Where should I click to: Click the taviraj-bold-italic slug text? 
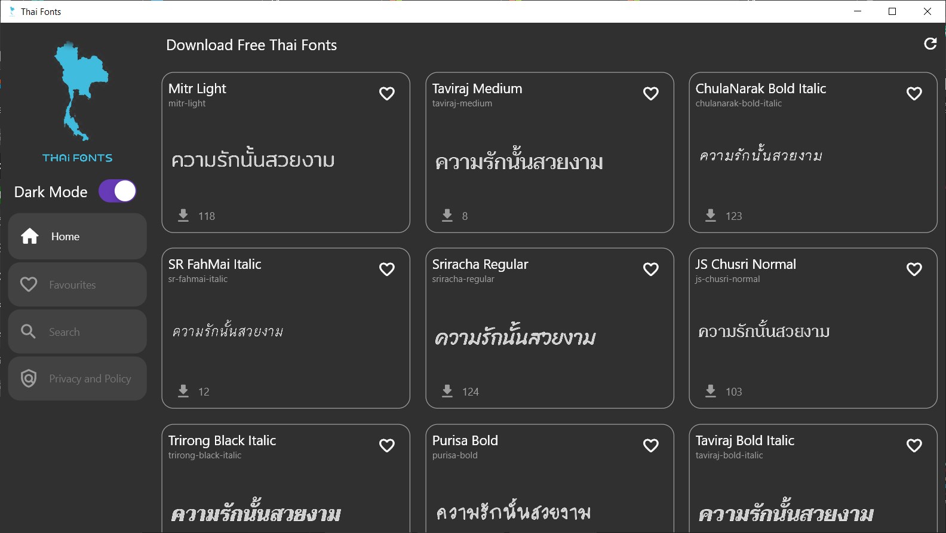[x=729, y=455]
